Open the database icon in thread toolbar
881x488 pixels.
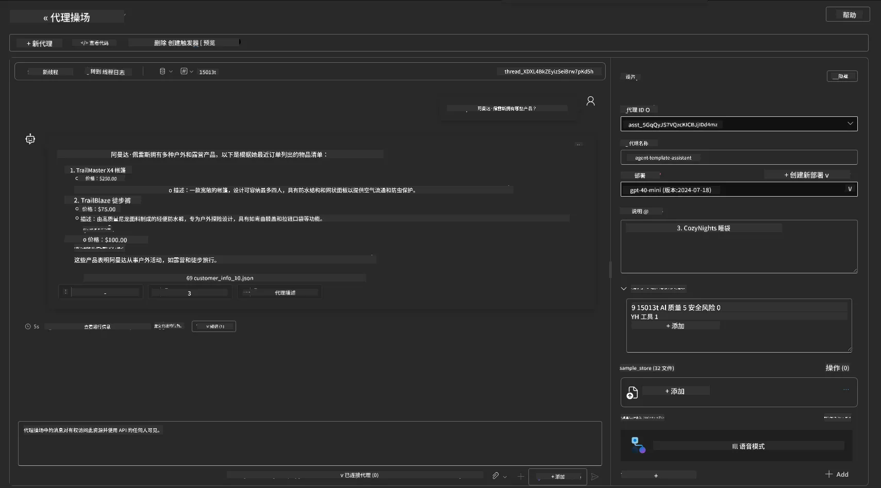(162, 72)
